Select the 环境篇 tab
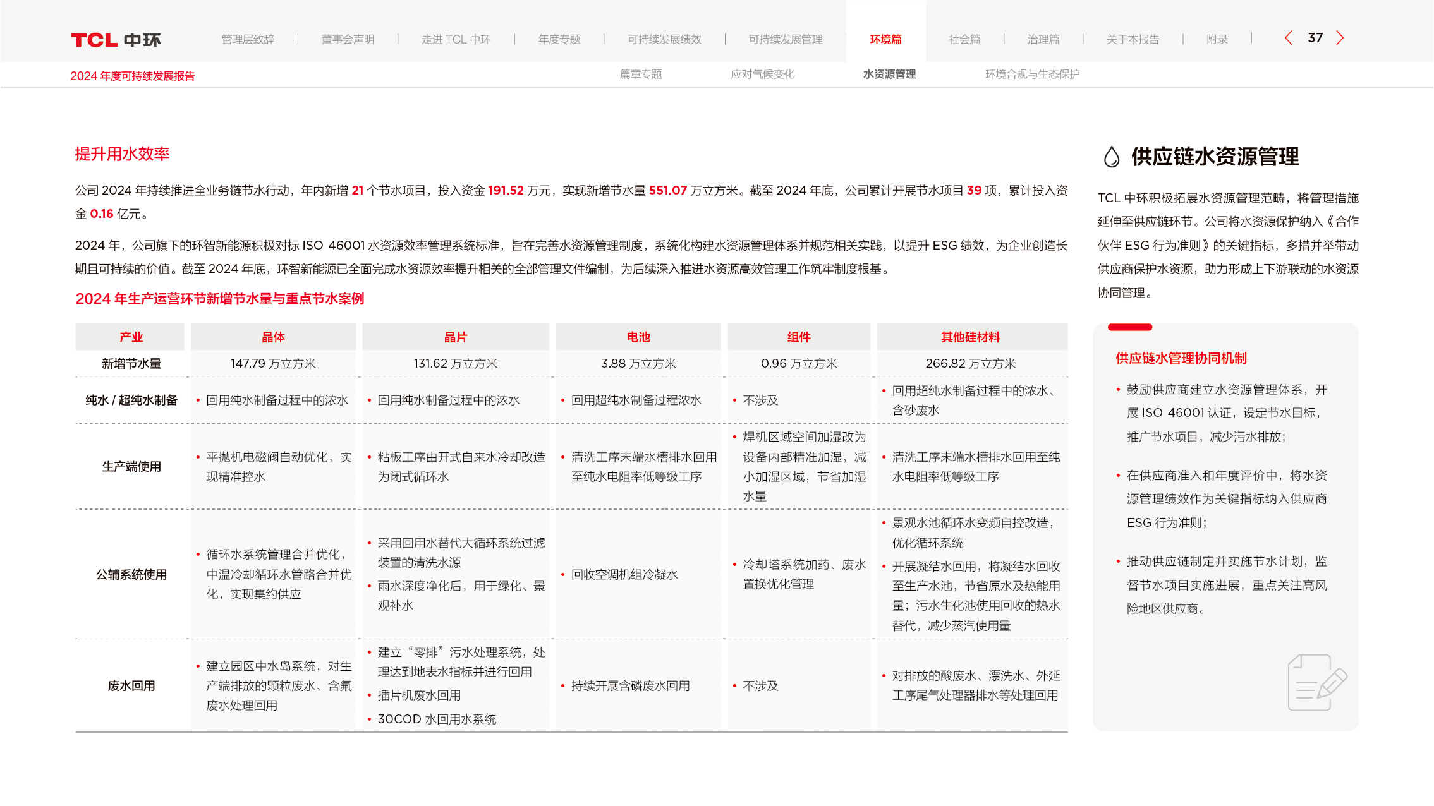 tap(885, 39)
